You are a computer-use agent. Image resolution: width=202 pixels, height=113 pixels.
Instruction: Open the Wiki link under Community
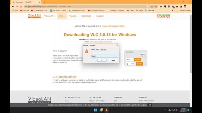tap(116, 101)
